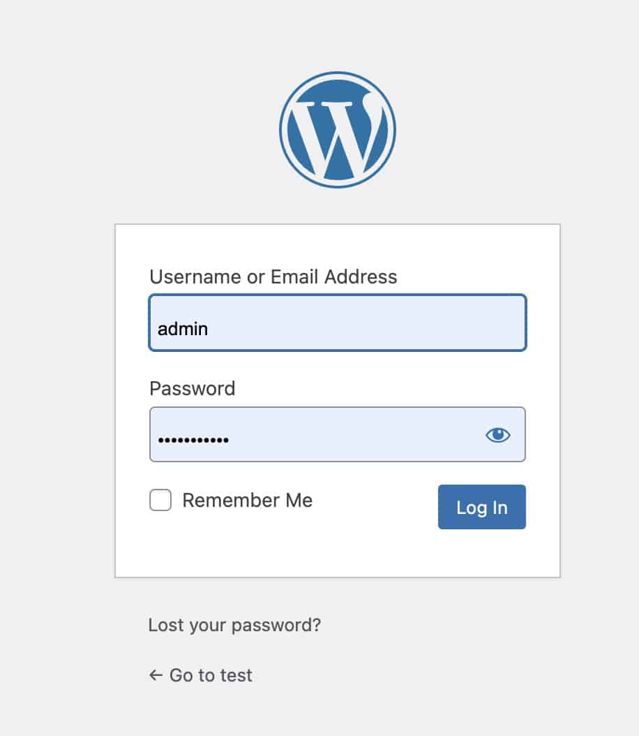Select the admin text in the username field
Image resolution: width=639 pixels, height=736 pixels.
click(182, 328)
